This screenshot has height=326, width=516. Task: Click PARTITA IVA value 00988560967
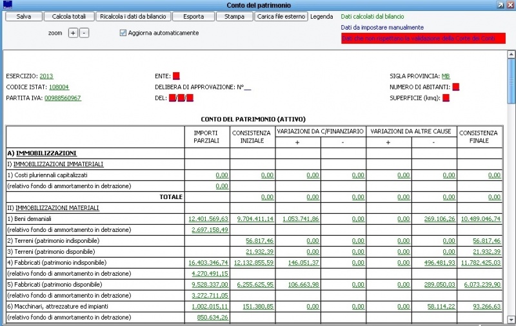(x=63, y=98)
